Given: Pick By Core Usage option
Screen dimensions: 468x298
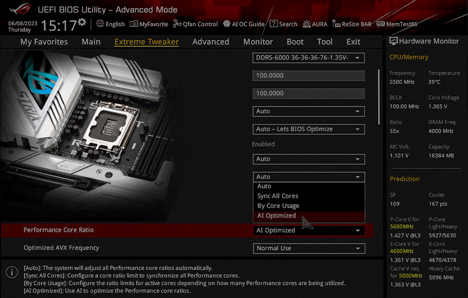Looking at the screenshot, I should [x=309, y=206].
